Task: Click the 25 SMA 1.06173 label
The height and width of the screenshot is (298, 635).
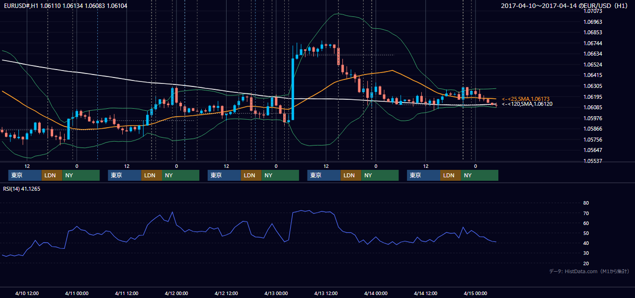Action: coord(526,99)
